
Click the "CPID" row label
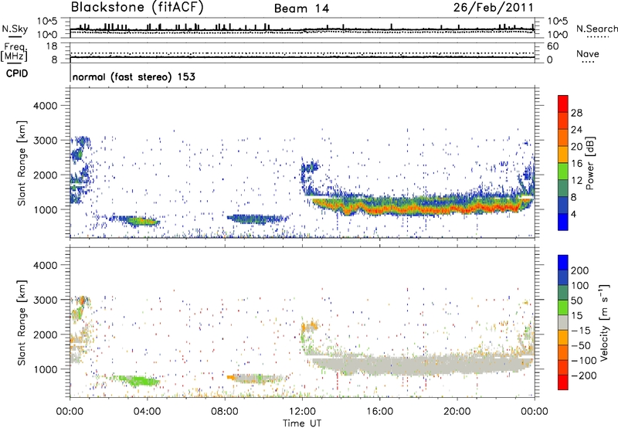point(17,73)
